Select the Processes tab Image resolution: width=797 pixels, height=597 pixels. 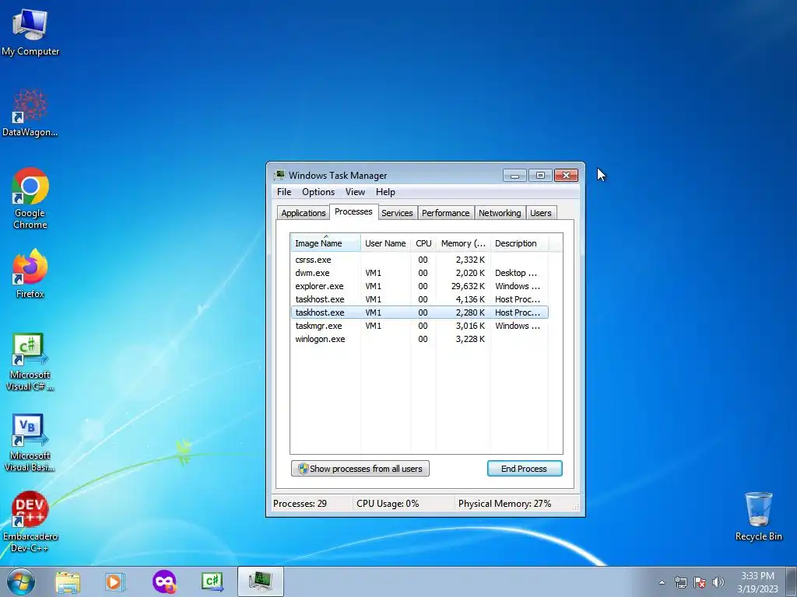click(x=353, y=211)
